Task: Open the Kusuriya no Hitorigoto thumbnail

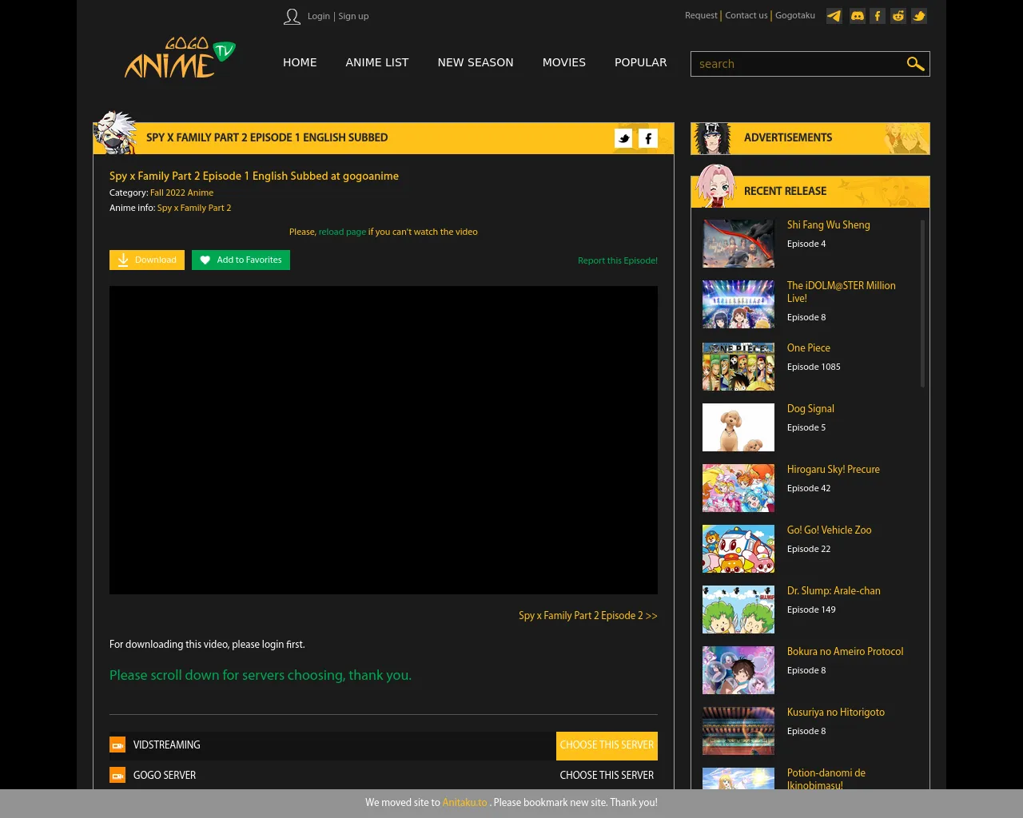Action: click(x=738, y=731)
